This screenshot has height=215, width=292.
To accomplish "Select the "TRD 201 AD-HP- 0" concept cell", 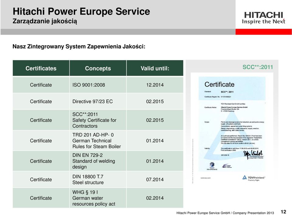I will tap(98, 140).
